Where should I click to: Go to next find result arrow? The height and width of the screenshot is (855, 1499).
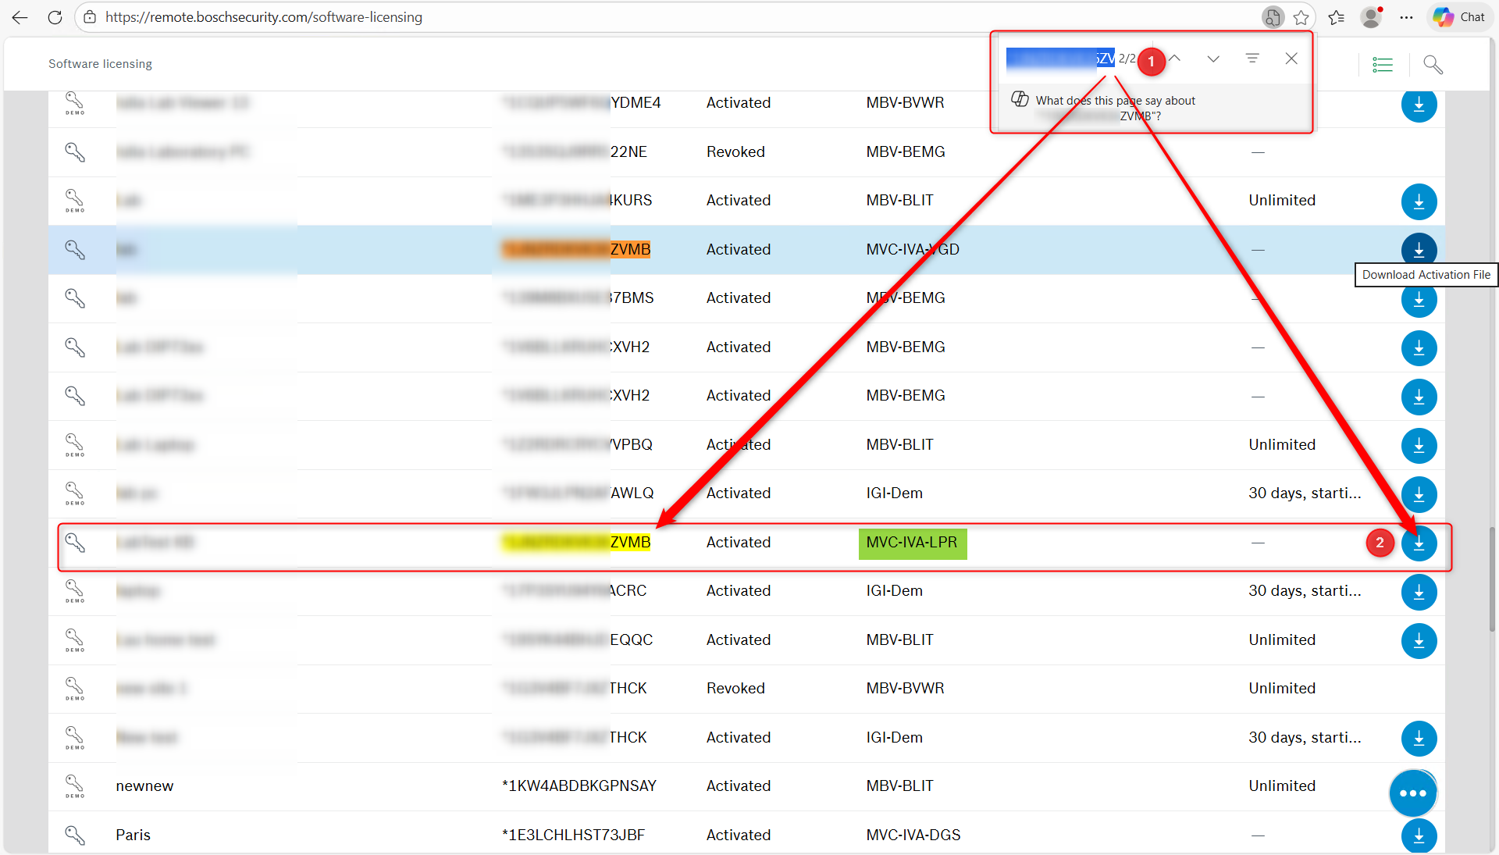coord(1212,59)
